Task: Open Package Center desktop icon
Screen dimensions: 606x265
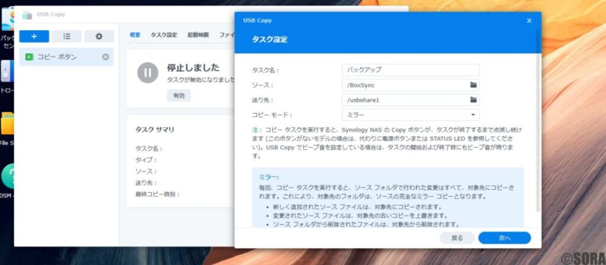Action: [x=7, y=20]
